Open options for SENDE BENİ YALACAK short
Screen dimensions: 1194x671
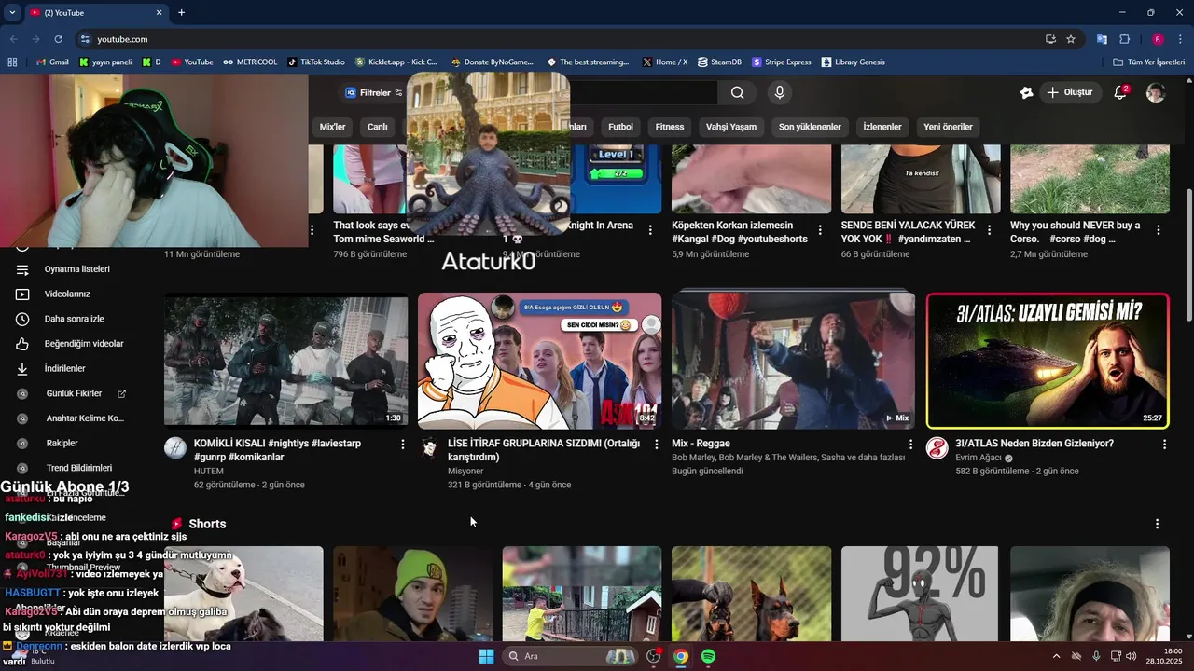pos(989,229)
